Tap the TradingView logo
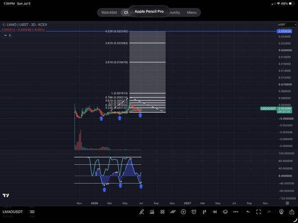298x223 pixels. [x=6, y=195]
